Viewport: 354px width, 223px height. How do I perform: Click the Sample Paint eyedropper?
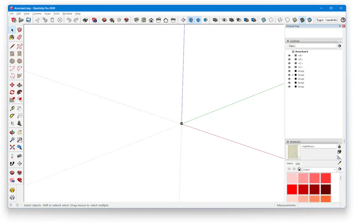click(339, 163)
